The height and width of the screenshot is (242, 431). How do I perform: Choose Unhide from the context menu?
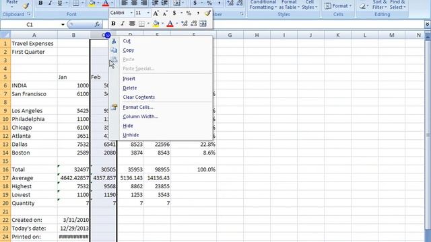[x=131, y=135]
